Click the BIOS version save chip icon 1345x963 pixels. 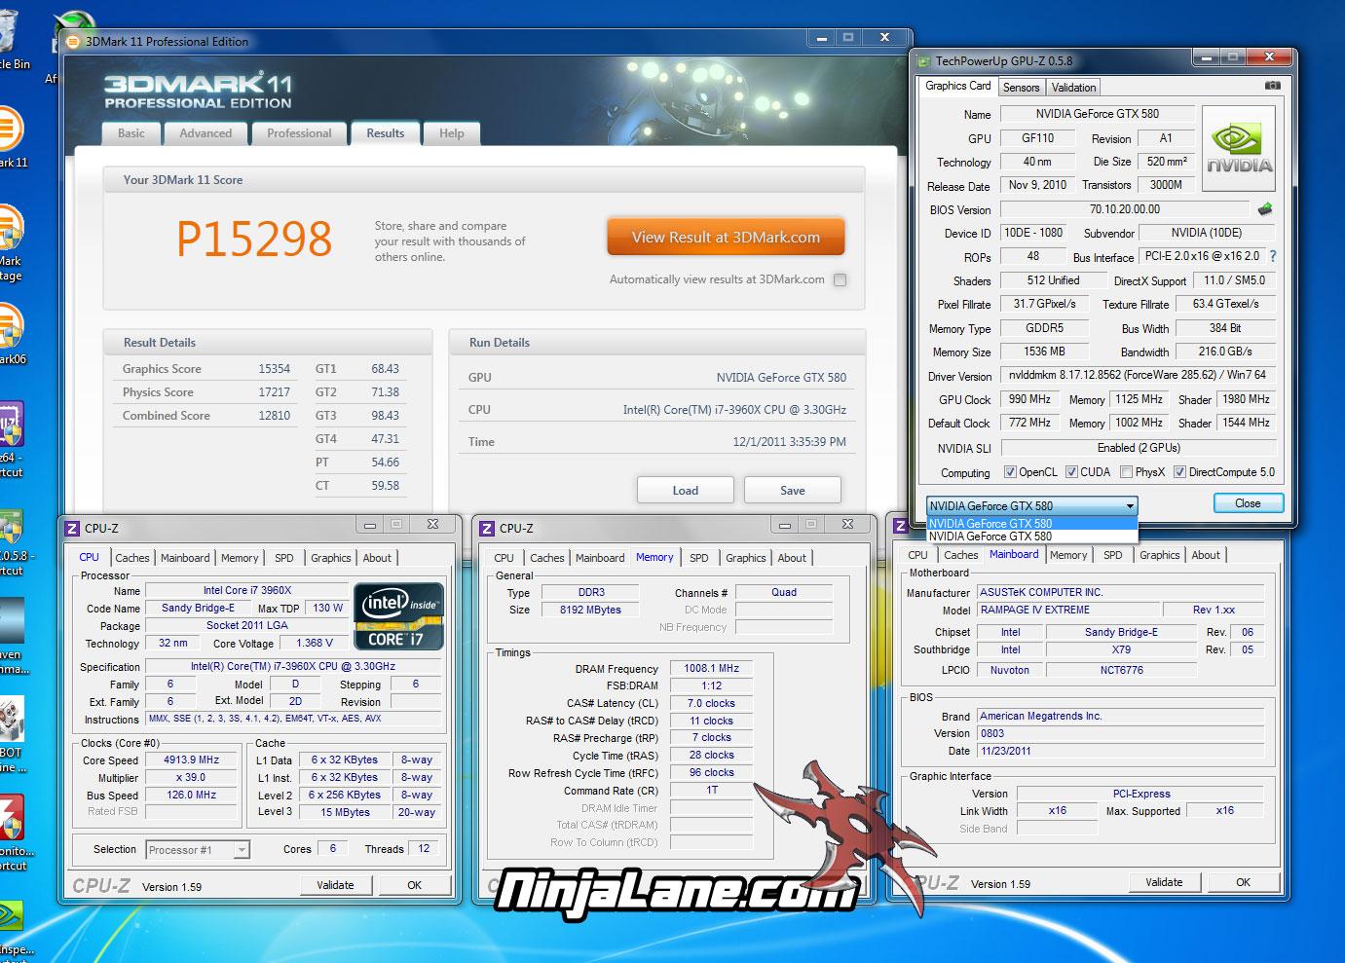click(1265, 208)
